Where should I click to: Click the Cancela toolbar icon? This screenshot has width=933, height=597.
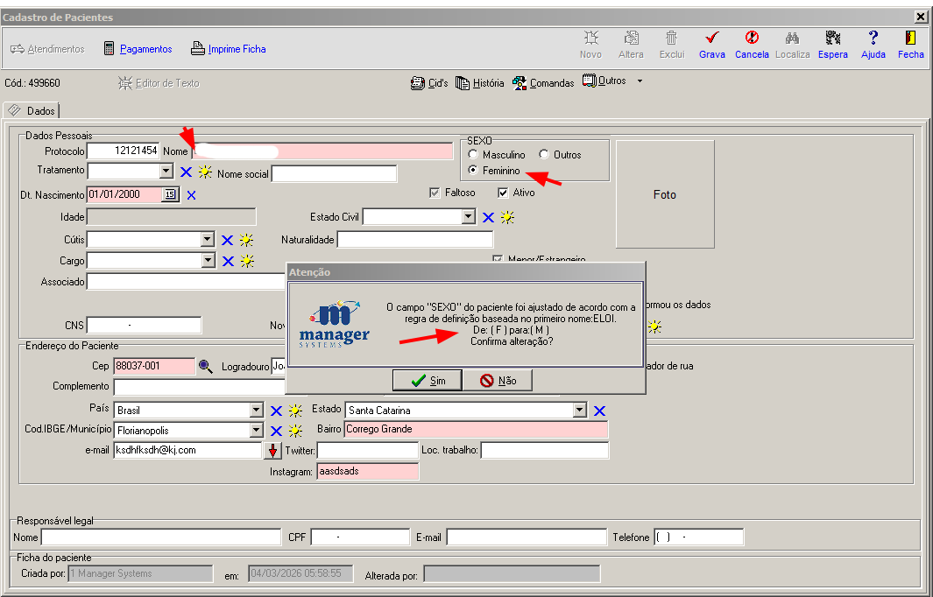click(752, 39)
